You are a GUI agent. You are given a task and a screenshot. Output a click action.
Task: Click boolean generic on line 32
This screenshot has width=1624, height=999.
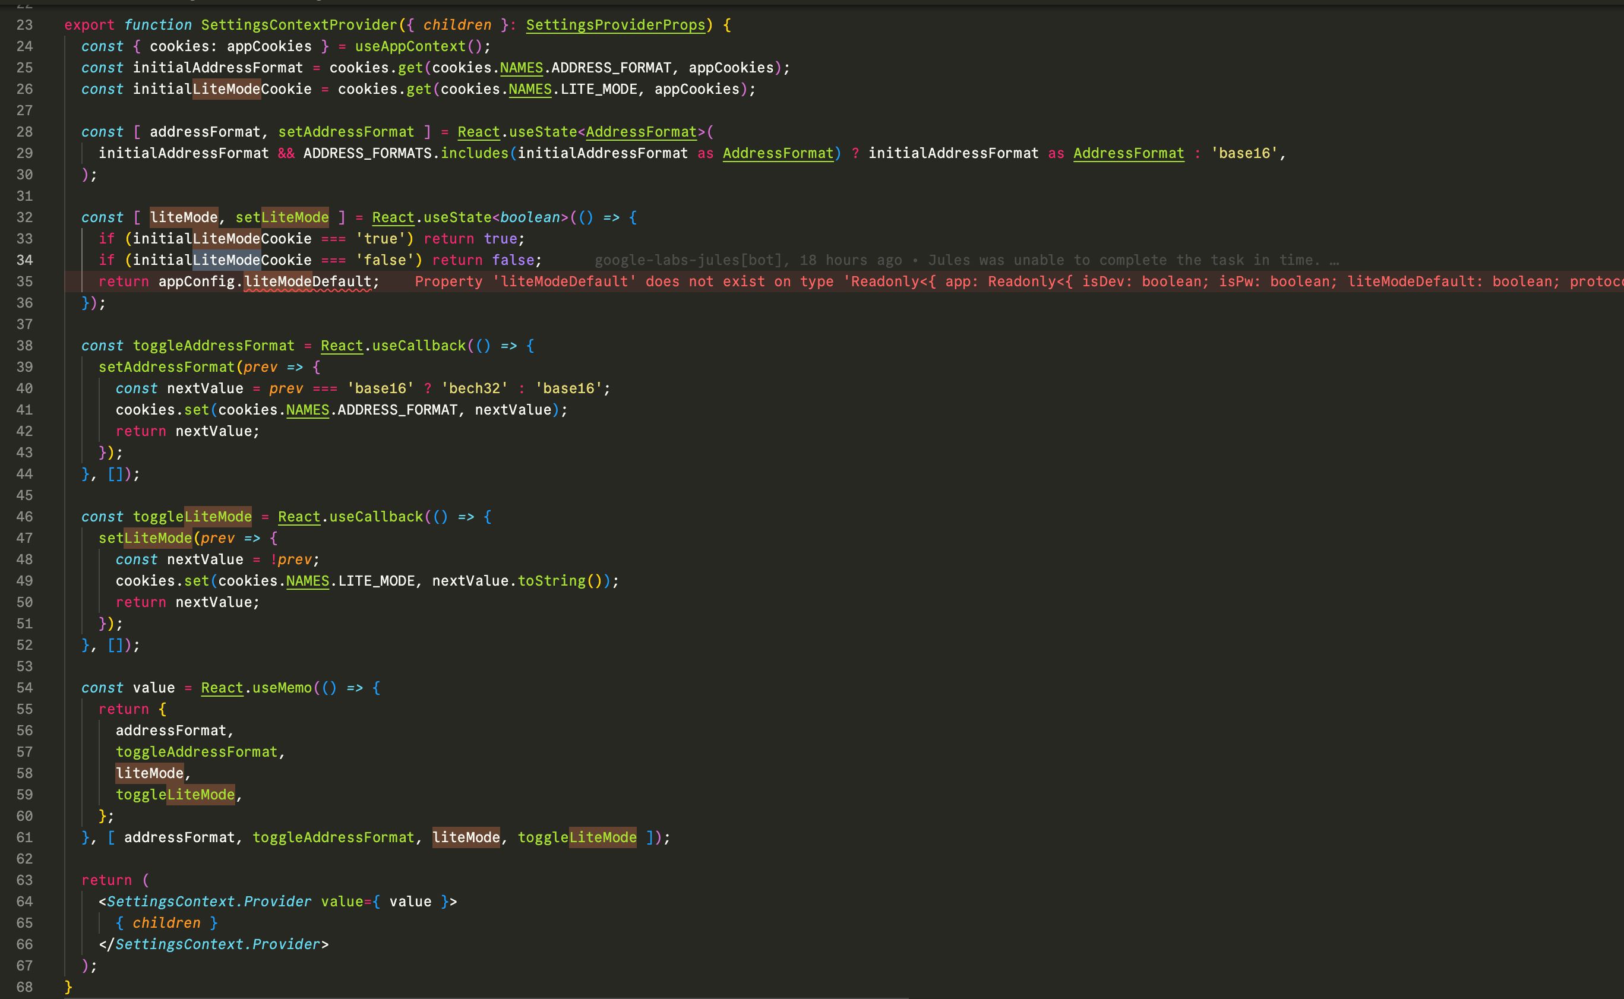(530, 217)
